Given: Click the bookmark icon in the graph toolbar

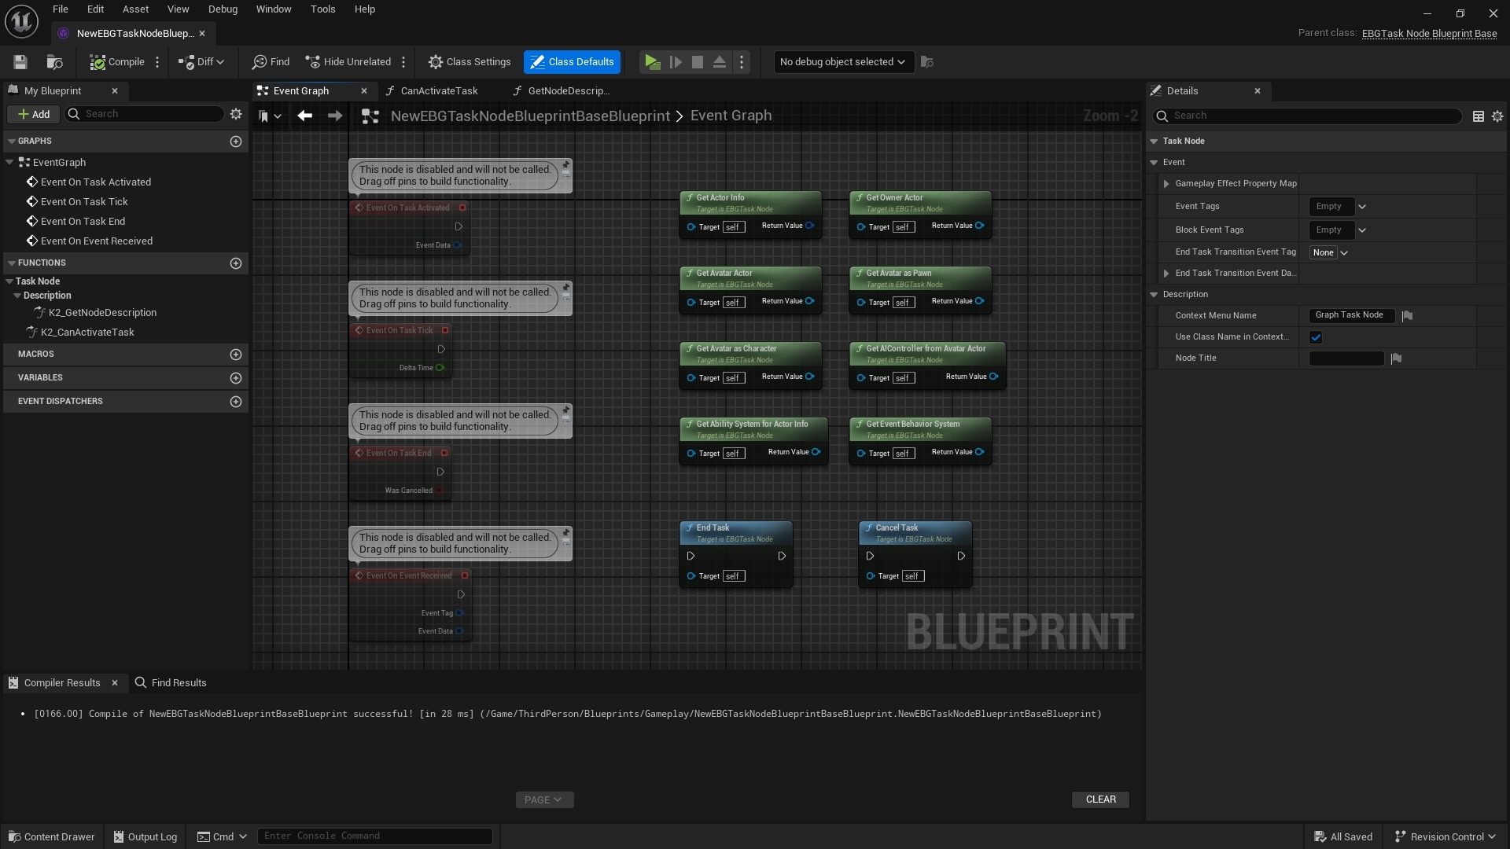Looking at the screenshot, I should click(266, 116).
